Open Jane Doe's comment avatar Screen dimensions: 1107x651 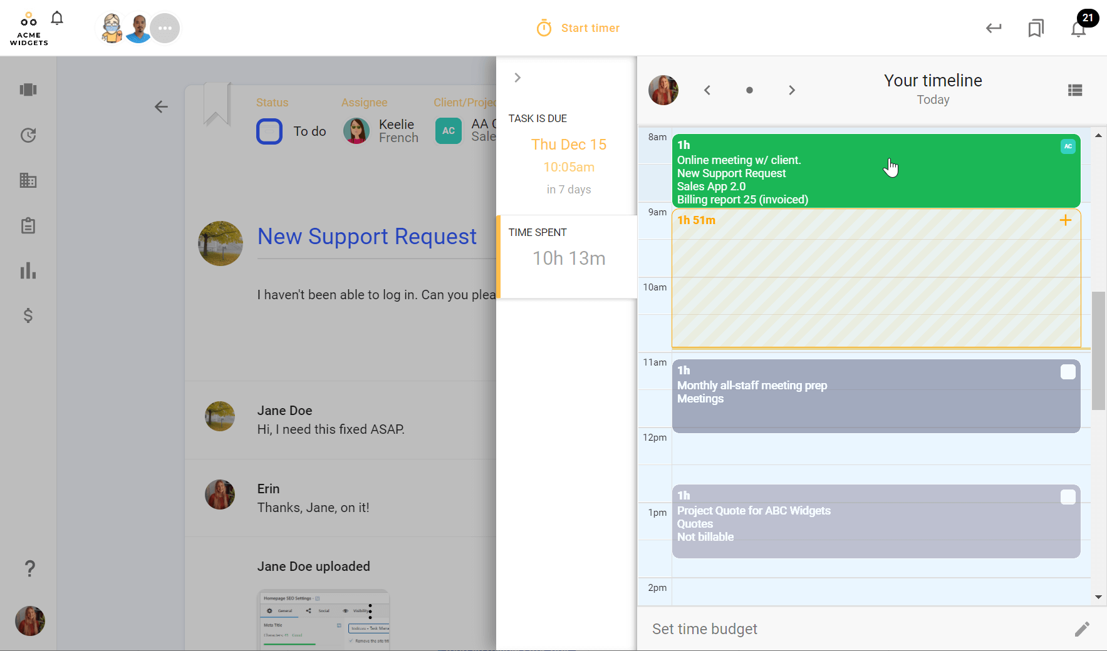coord(220,416)
